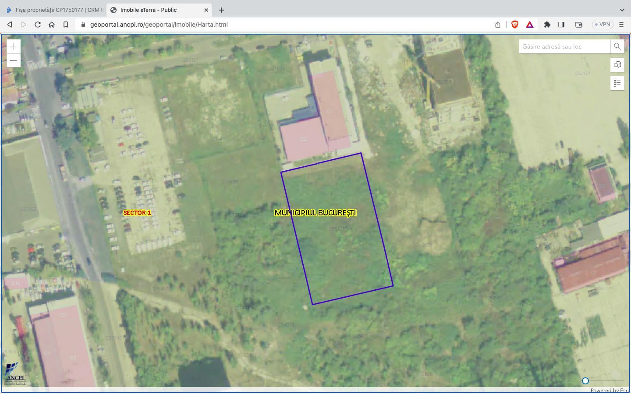This screenshot has height=394, width=631.
Task: Open the map layers list
Action: [617, 83]
